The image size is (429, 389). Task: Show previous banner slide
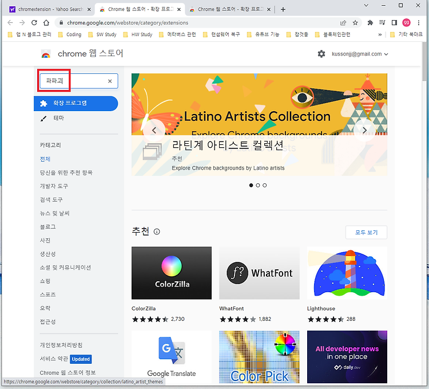click(154, 130)
